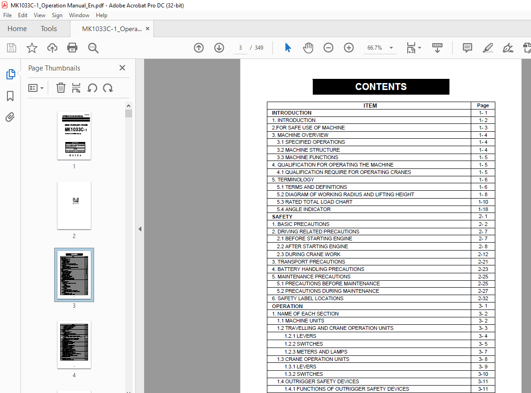Add a comment with the speech bubble icon
Viewport: 531px width, 393px height.
468,48
